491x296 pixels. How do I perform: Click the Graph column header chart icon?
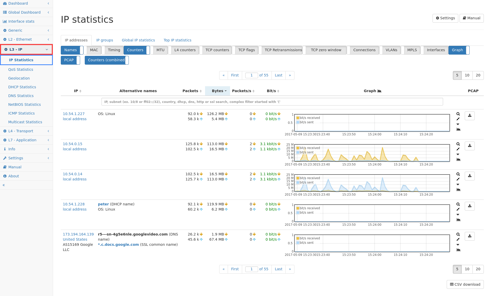tap(379, 91)
